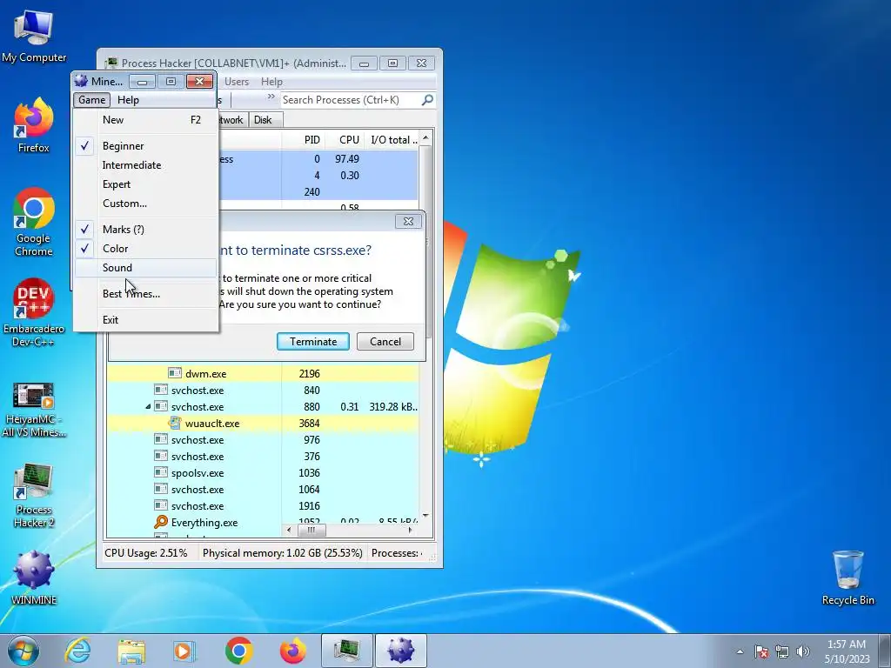Select svchost.exe row with PID 1064
The width and height of the screenshot is (891, 668).
pos(263,489)
